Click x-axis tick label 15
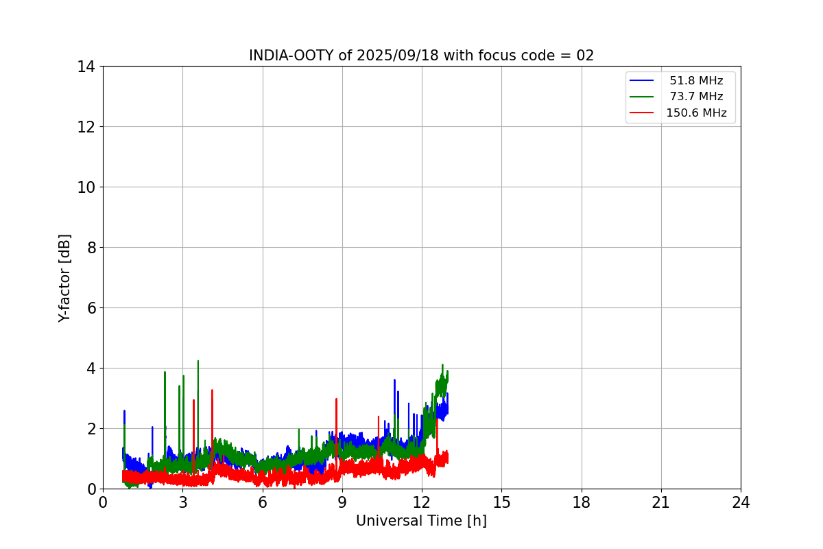 pos(501,502)
